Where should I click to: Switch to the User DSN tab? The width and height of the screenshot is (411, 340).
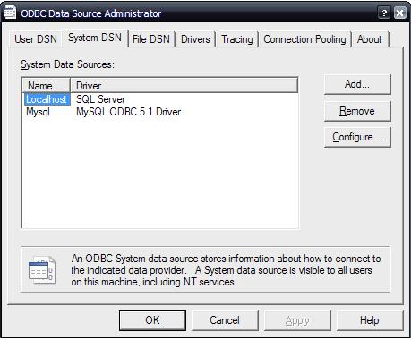coord(36,39)
